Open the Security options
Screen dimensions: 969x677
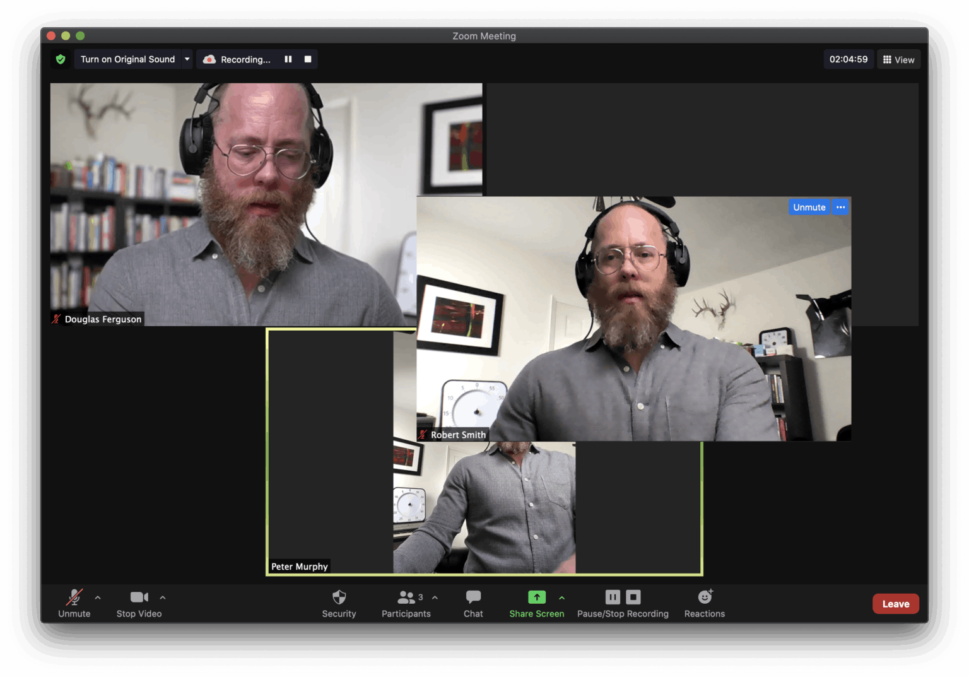pos(339,603)
